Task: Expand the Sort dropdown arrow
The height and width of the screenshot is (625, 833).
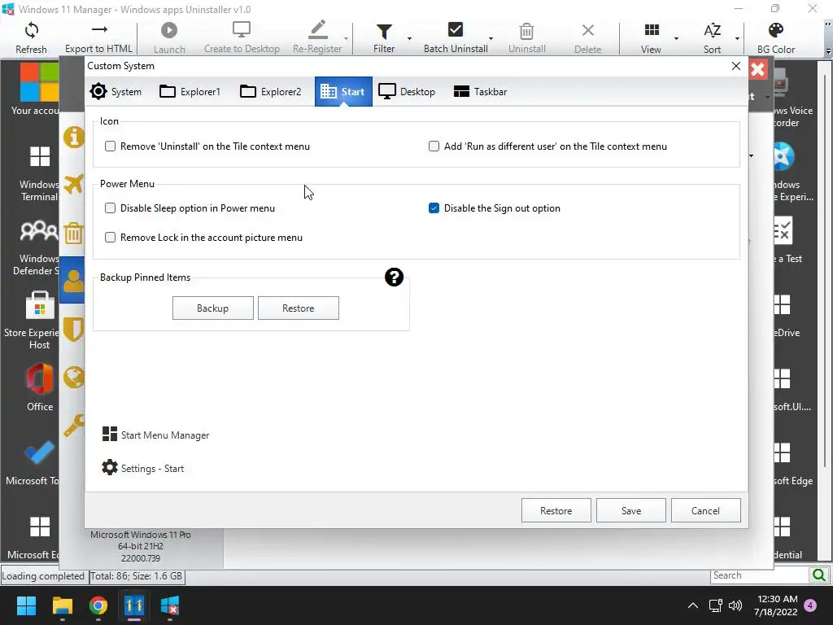Action: (737, 38)
